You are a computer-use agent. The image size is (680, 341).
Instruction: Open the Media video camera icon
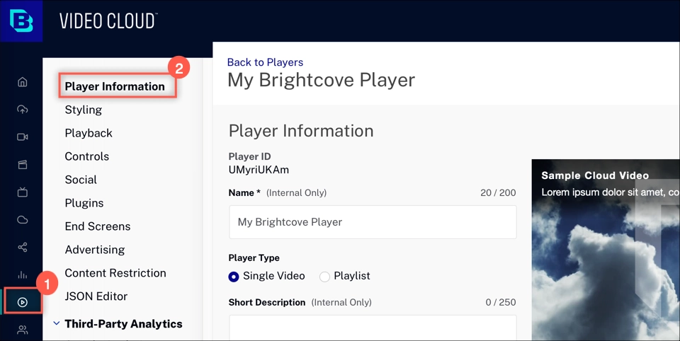tap(23, 137)
